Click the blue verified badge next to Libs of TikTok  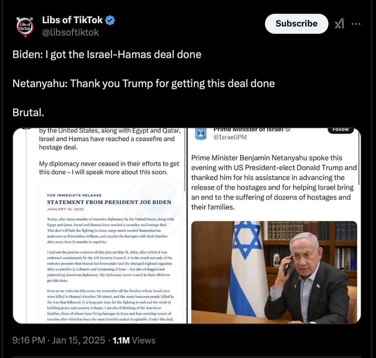tap(110, 20)
